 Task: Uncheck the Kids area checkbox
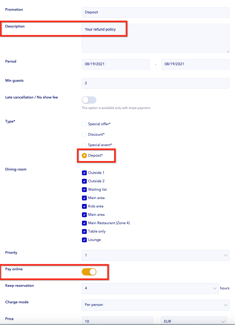(84, 206)
